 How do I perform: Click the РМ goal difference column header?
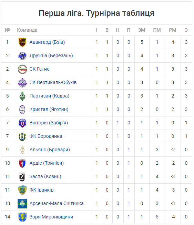click(173, 30)
